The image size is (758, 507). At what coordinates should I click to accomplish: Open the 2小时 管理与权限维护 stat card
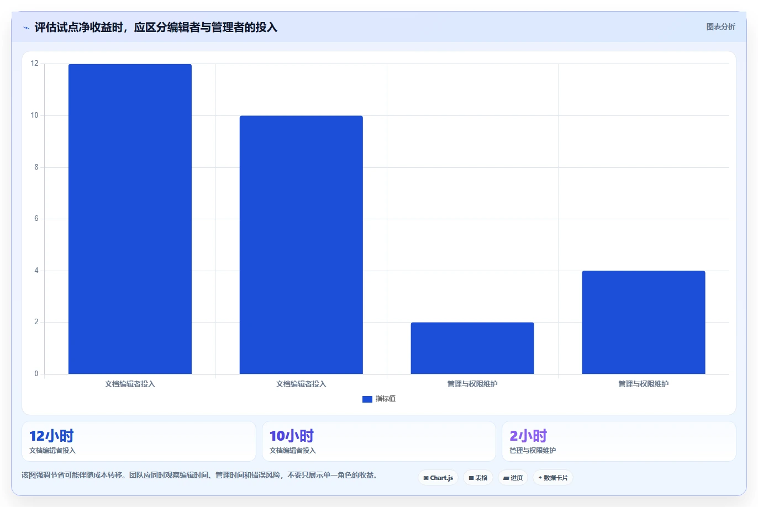(x=619, y=441)
